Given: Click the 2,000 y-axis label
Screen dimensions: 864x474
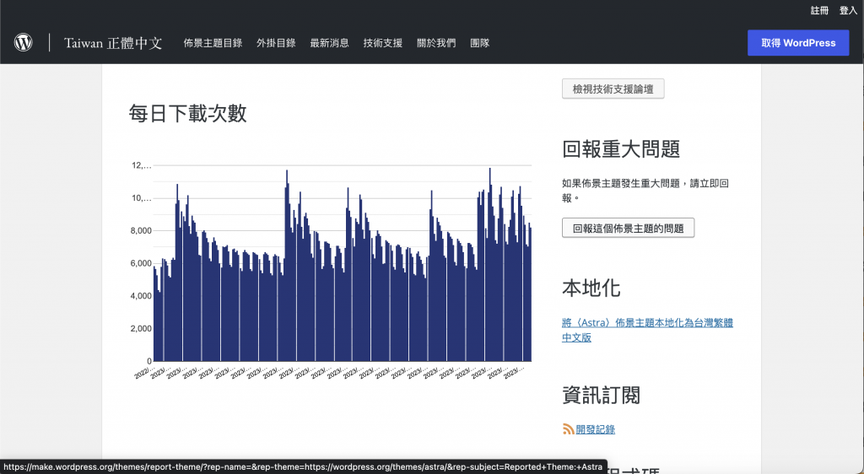Looking at the screenshot, I should point(141,329).
